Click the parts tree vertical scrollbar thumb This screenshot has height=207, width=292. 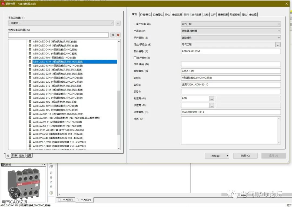pyautogui.click(x=119, y=112)
